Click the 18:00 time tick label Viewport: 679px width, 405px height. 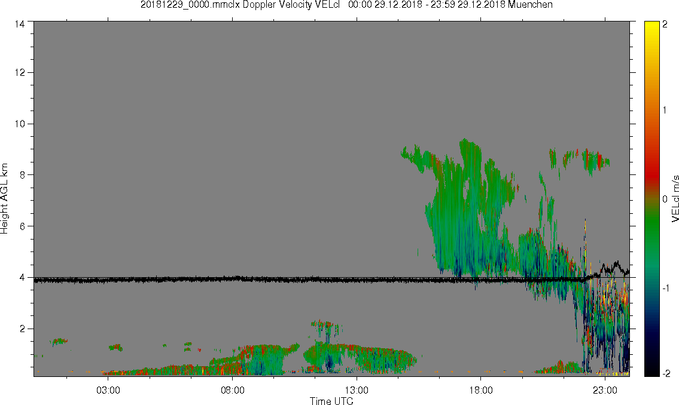point(480,390)
